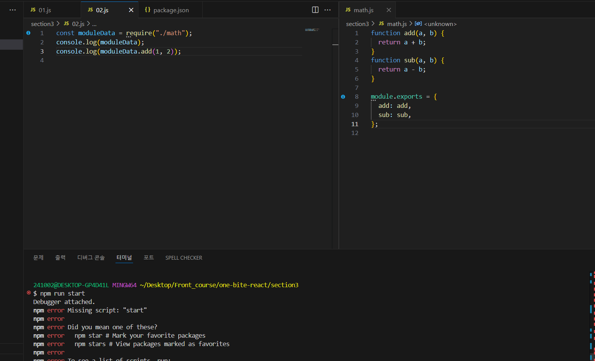Click 'npm star # Mark your favorite packages' line
Image resolution: width=595 pixels, height=361 pixels.
(x=140, y=335)
